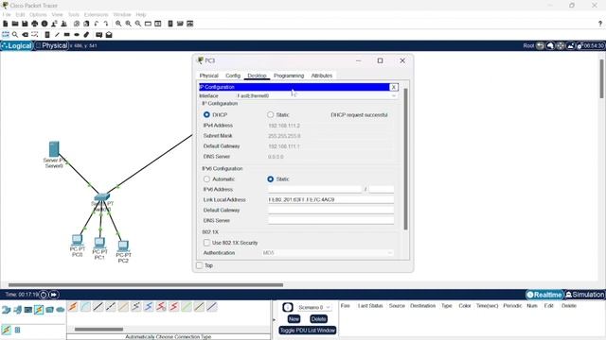Open the Edit menu
The image size is (606, 340).
click(x=20, y=15)
